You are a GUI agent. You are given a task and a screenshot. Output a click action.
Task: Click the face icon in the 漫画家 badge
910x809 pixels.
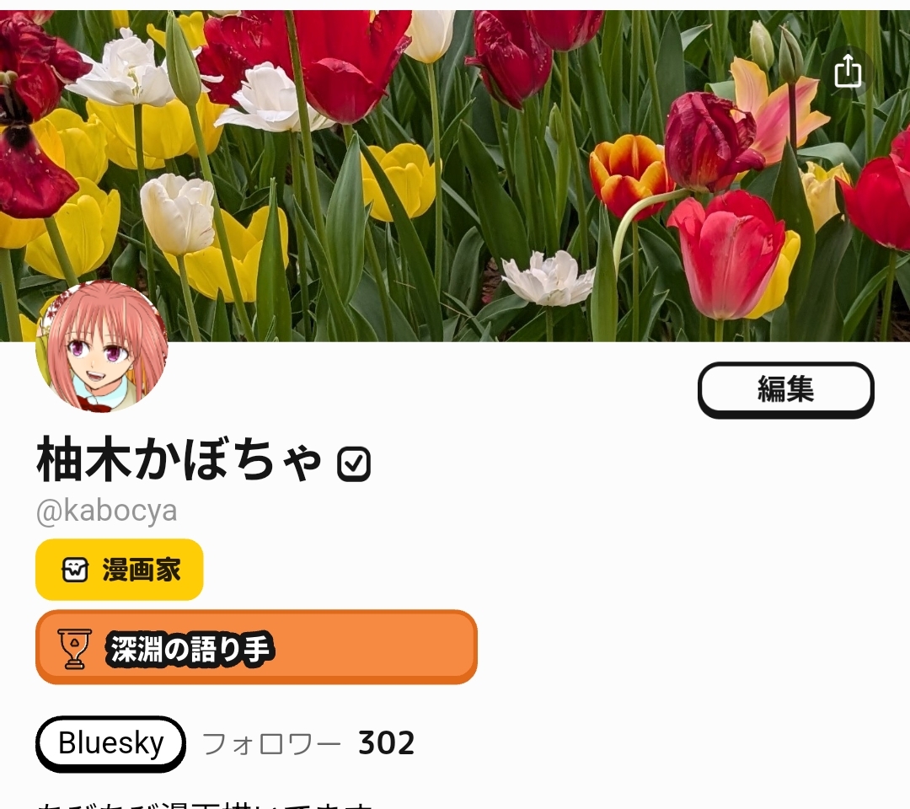tap(76, 570)
